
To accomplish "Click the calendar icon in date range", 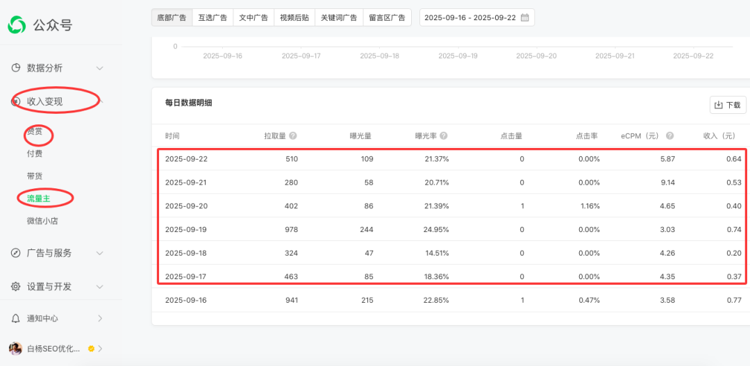I will (x=524, y=17).
